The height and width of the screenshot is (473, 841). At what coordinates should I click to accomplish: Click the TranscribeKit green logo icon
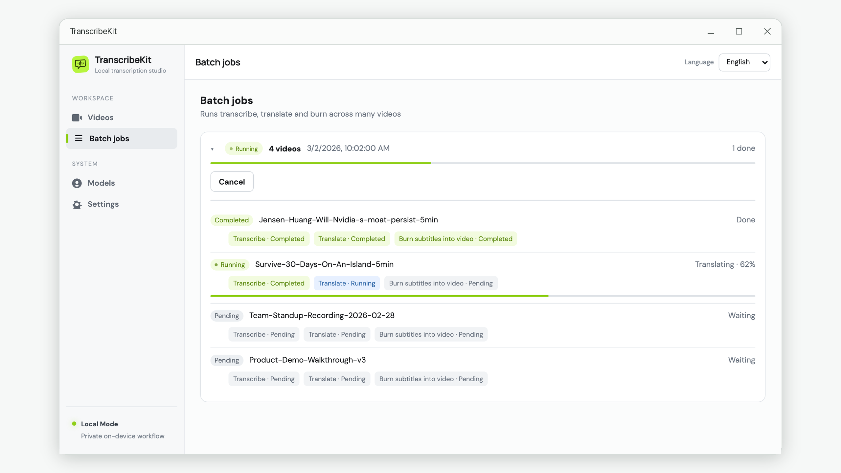tap(80, 64)
